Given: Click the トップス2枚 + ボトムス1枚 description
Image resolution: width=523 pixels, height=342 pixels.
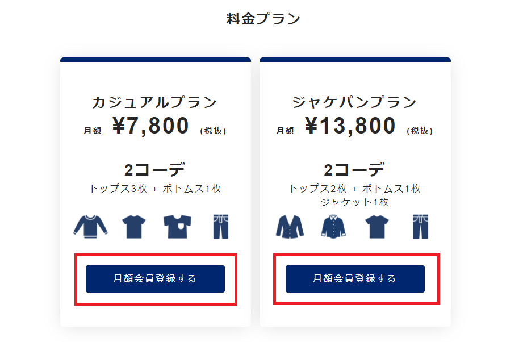Looking at the screenshot, I should tap(354, 189).
